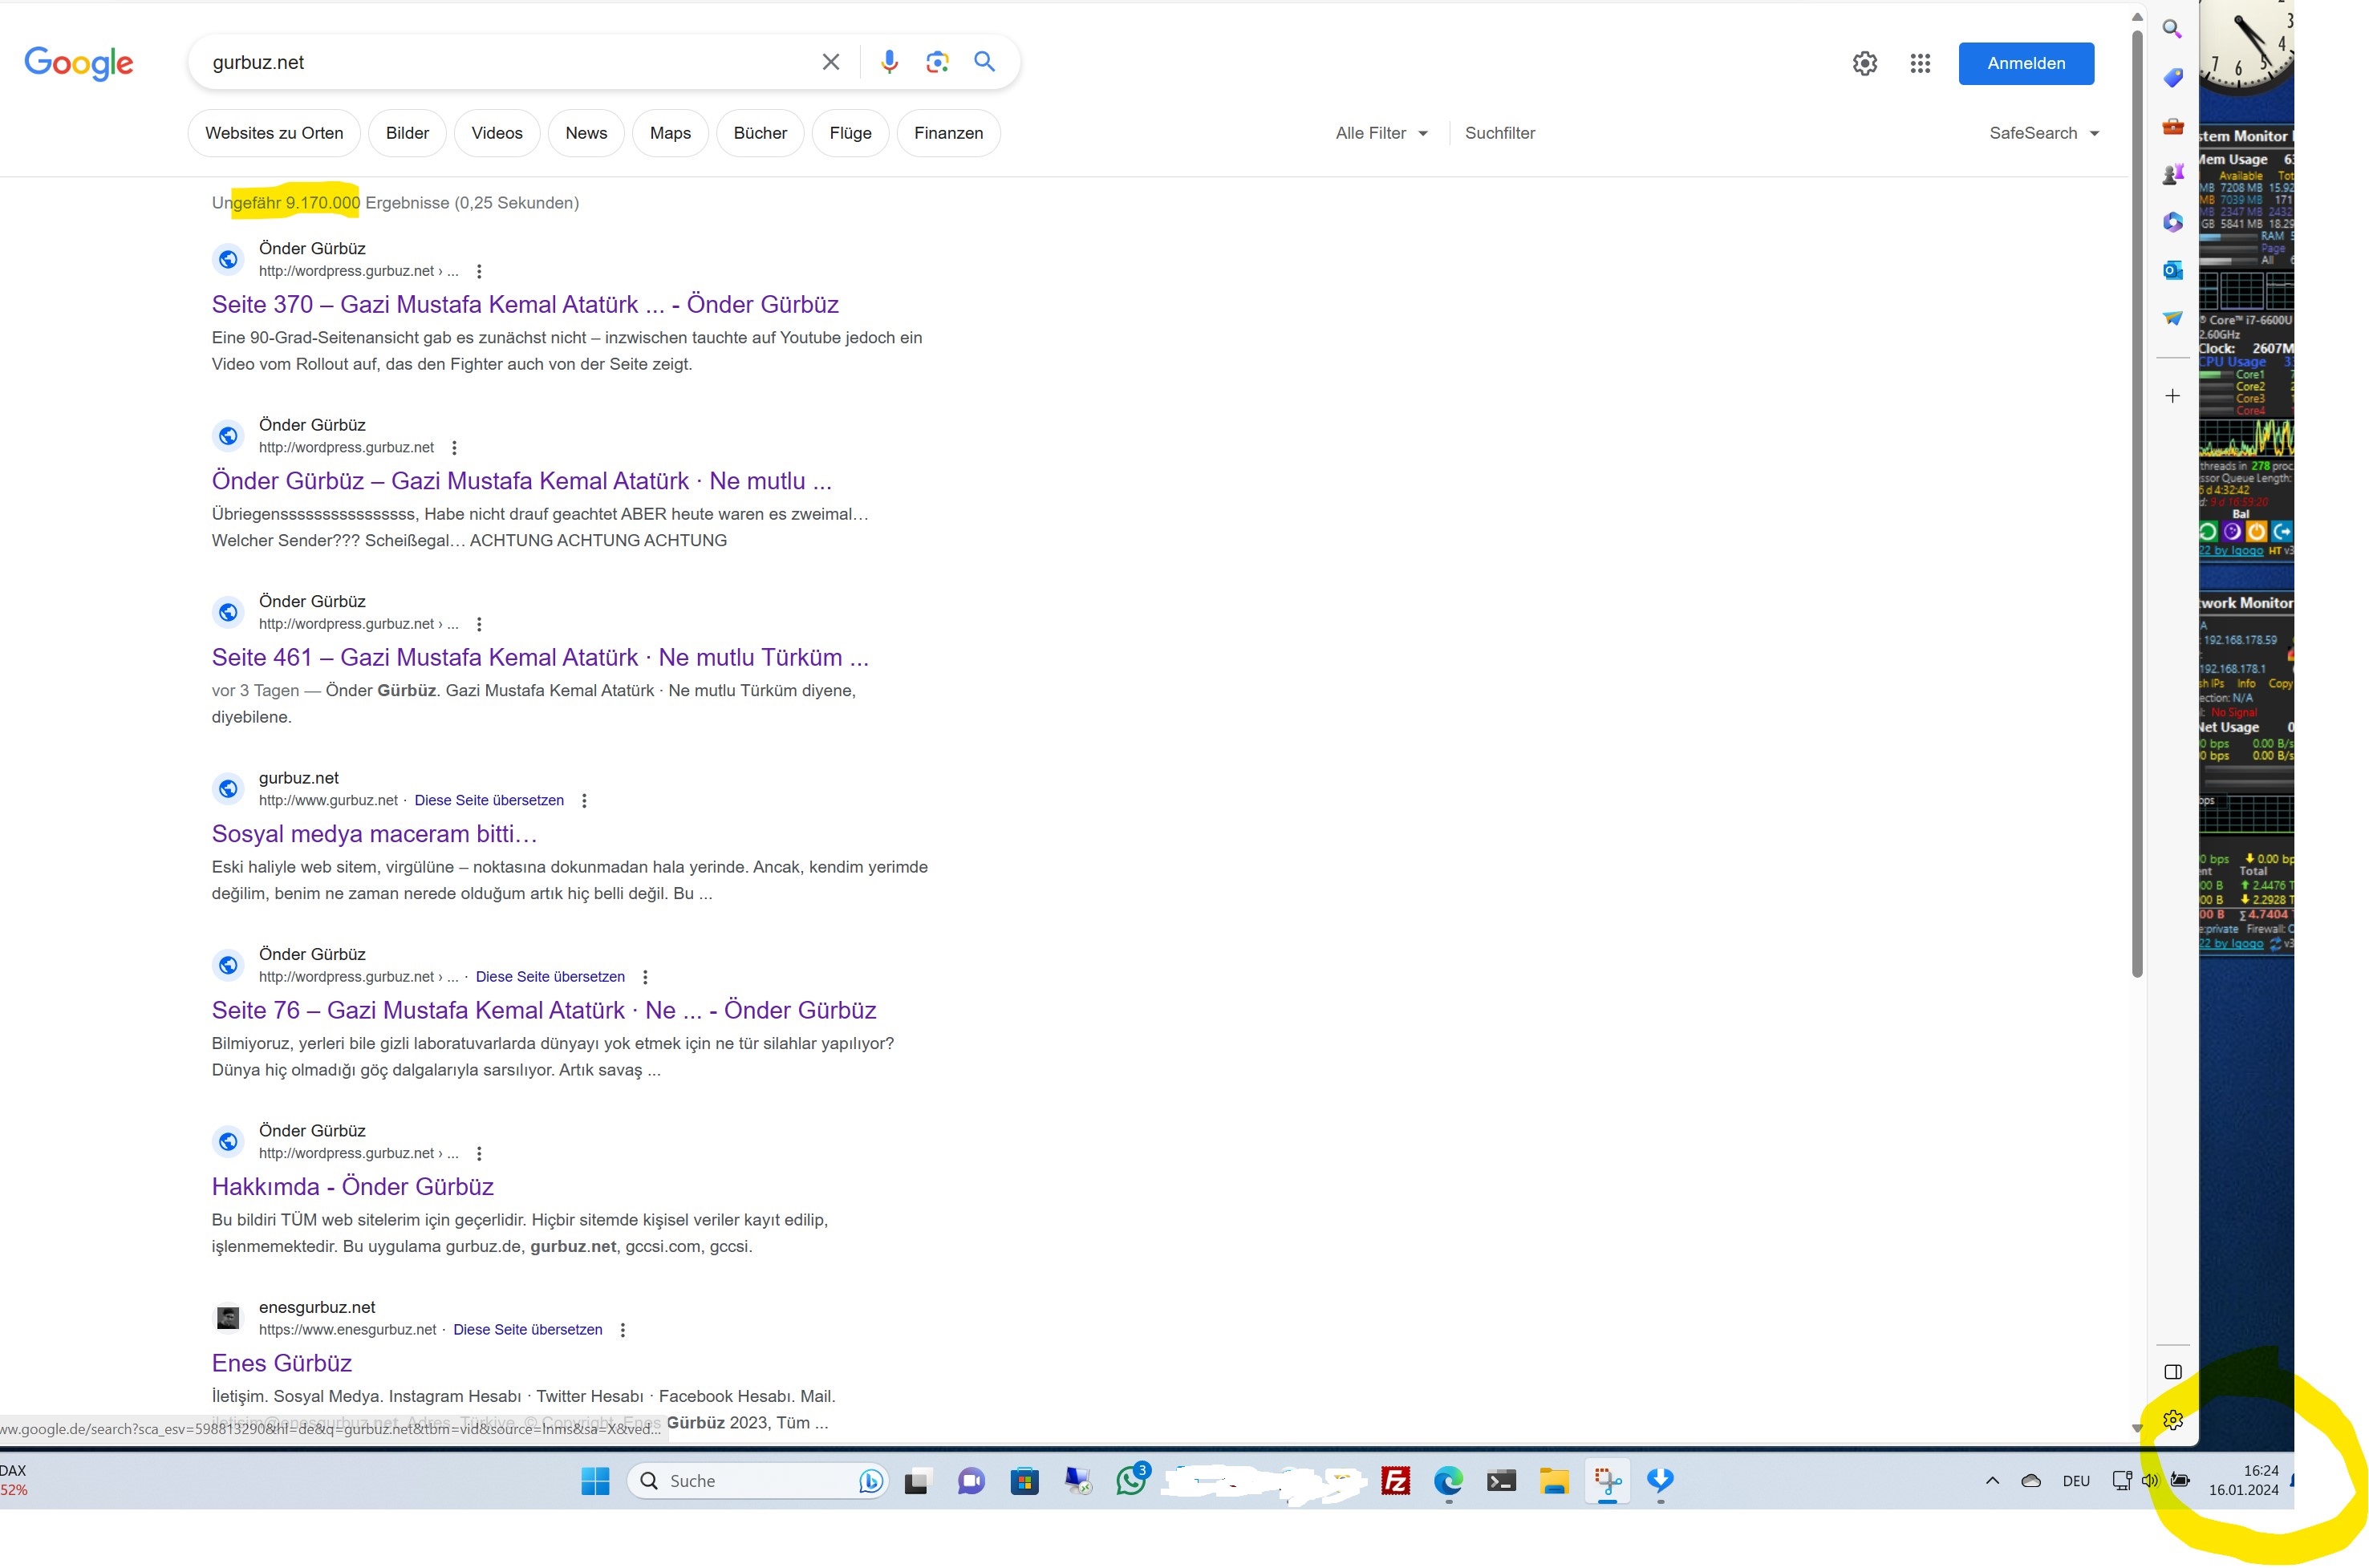Open the chat camera app in taskbar
Screen dimensions: 2369x1568
970,1481
